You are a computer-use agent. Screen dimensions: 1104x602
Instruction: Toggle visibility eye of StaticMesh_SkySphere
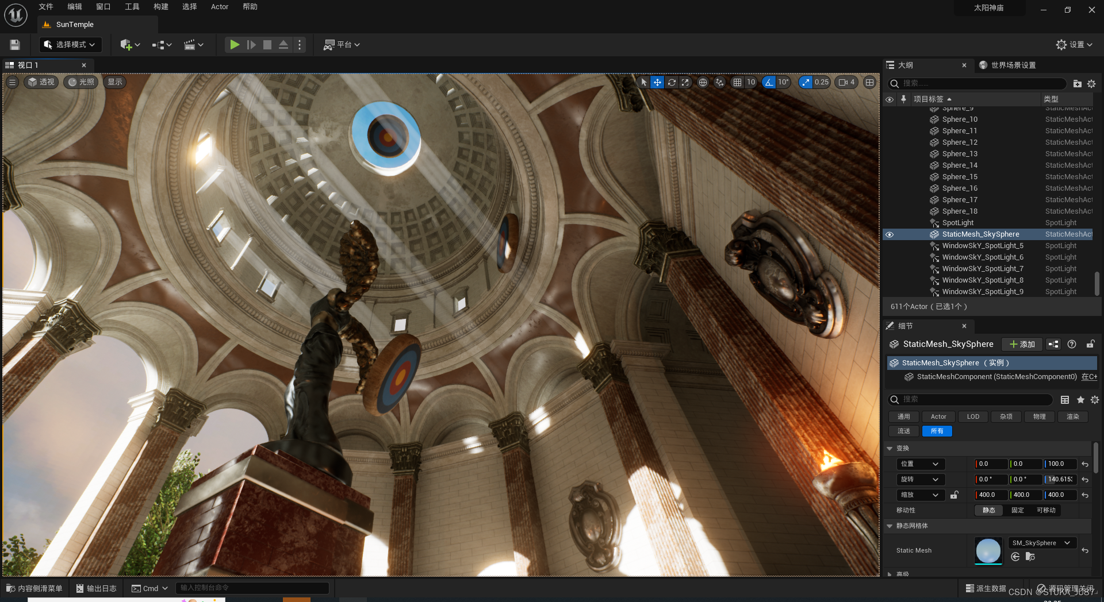[x=890, y=234]
